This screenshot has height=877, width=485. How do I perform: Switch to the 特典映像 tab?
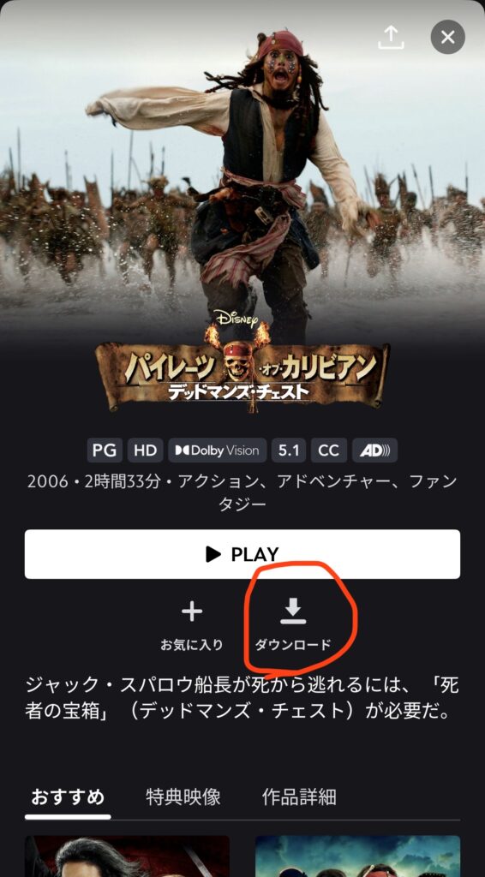pyautogui.click(x=183, y=797)
